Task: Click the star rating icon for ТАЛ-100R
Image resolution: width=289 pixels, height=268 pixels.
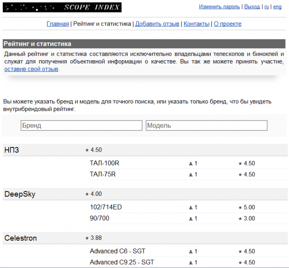Action: pos(240,163)
